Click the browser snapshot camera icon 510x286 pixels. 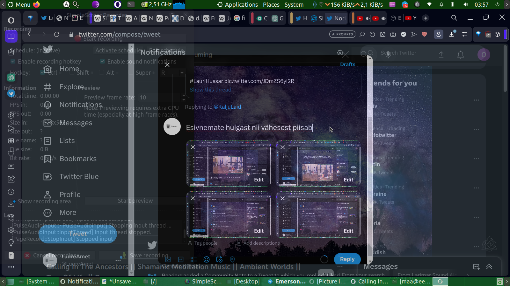(393, 34)
